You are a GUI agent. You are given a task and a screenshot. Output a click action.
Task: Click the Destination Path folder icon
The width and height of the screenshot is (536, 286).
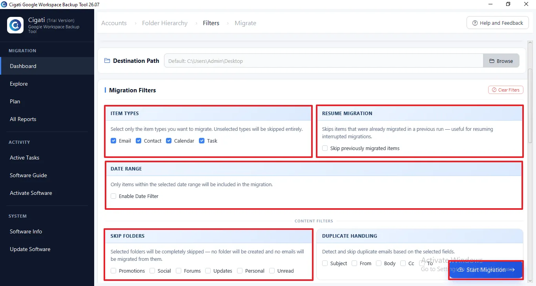(x=107, y=61)
